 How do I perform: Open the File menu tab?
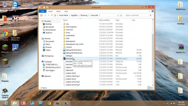click(x=43, y=11)
